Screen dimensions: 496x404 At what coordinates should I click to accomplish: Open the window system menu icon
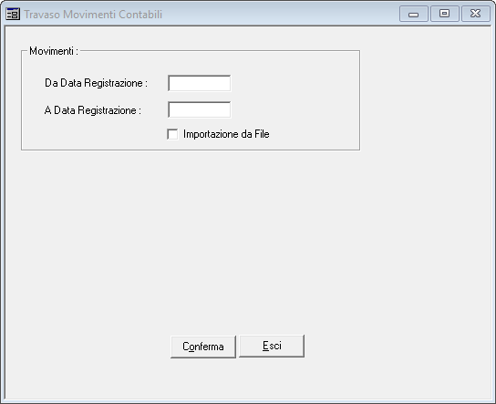coord(13,15)
